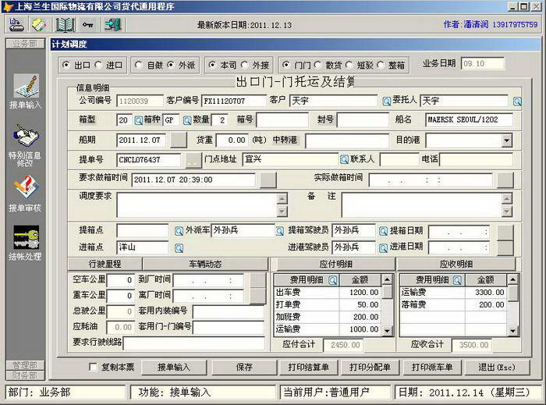This screenshot has height=405, width=546.
Task: Select the 本司 radio button
Action: [x=211, y=65]
